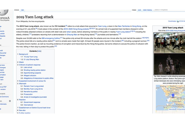Screen dimensions: 185x123
Task: Open the Commons sidebar link
Action: pyautogui.click(x=4, y=96)
